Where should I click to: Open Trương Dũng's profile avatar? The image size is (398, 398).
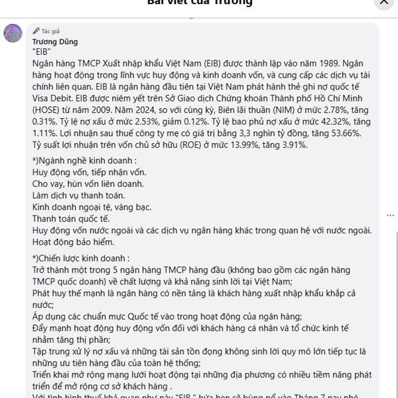tap(13, 33)
